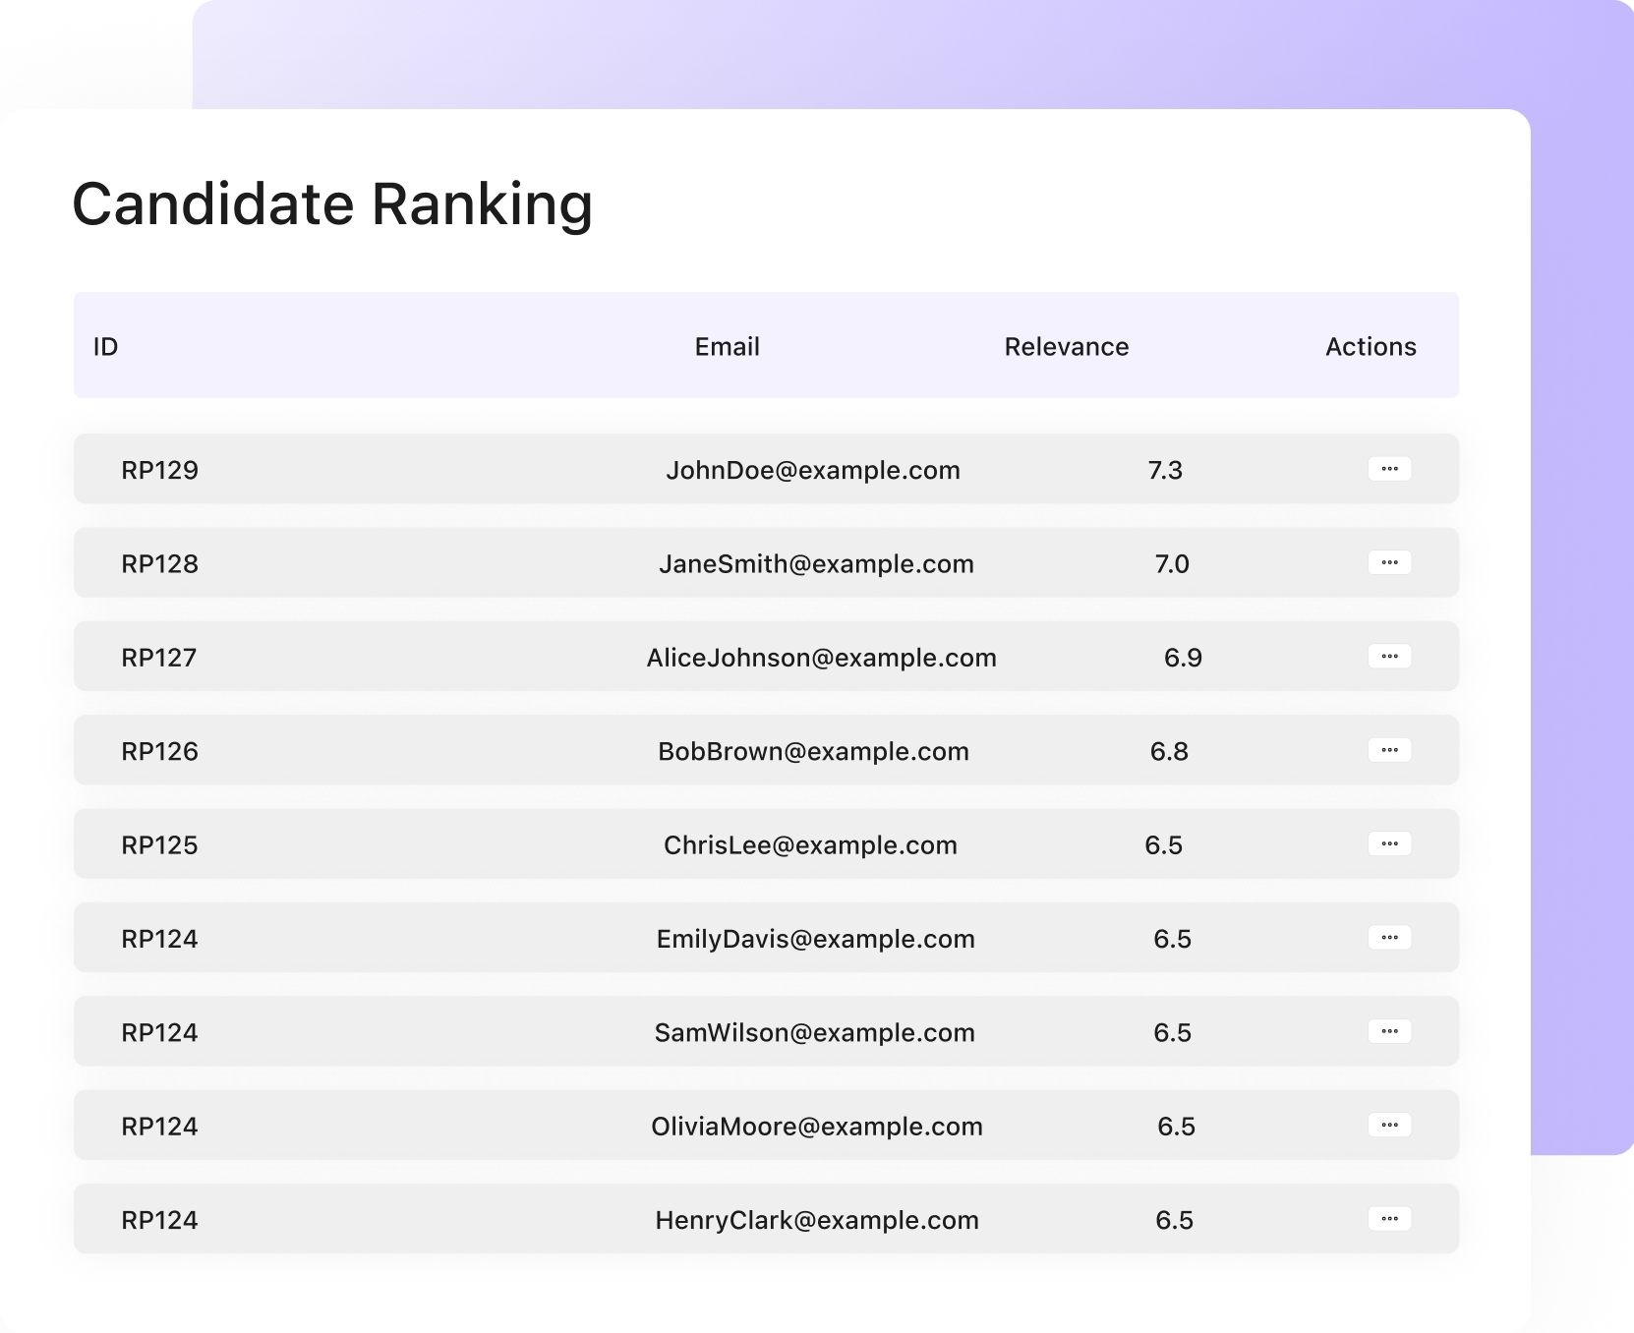The image size is (1634, 1333).
Task: Click the three-dot icon in OliviaMoore's row
Action: (x=1389, y=1125)
